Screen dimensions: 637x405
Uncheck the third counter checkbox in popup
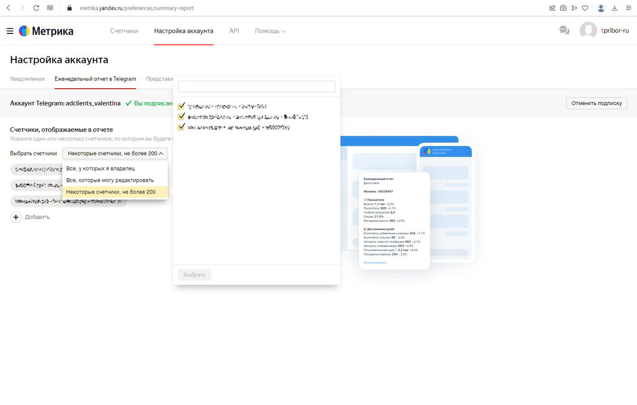[182, 127]
